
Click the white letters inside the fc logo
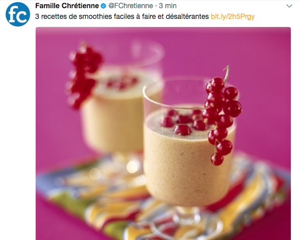(x=18, y=15)
